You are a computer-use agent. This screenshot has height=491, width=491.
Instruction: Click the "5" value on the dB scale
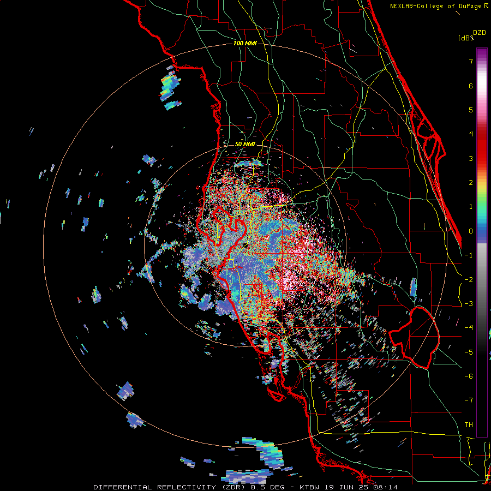pyautogui.click(x=471, y=110)
